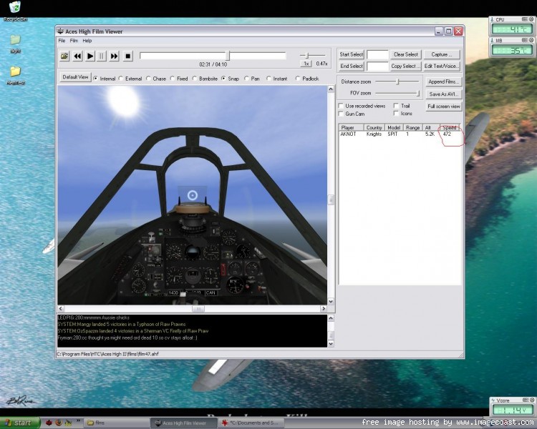Toggle the Trail checkbox
This screenshot has height=429, width=537.
pos(396,106)
